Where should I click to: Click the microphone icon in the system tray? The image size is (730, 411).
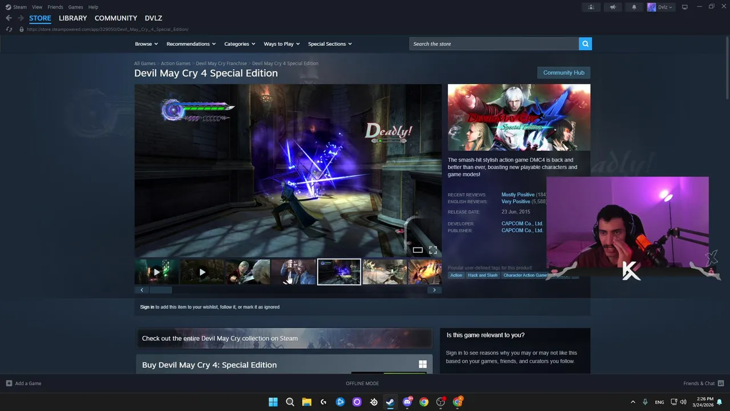[645, 402]
